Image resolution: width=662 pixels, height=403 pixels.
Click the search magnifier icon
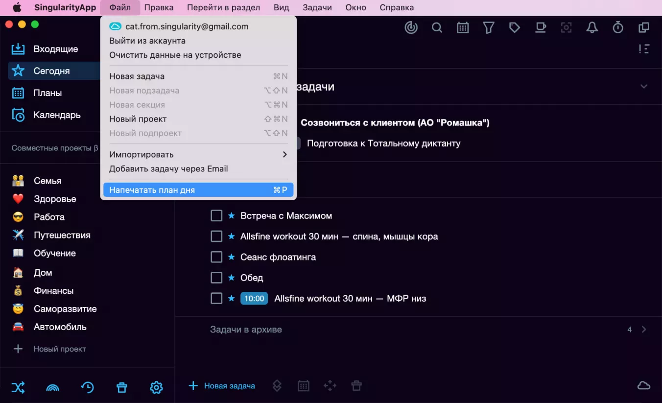437,28
